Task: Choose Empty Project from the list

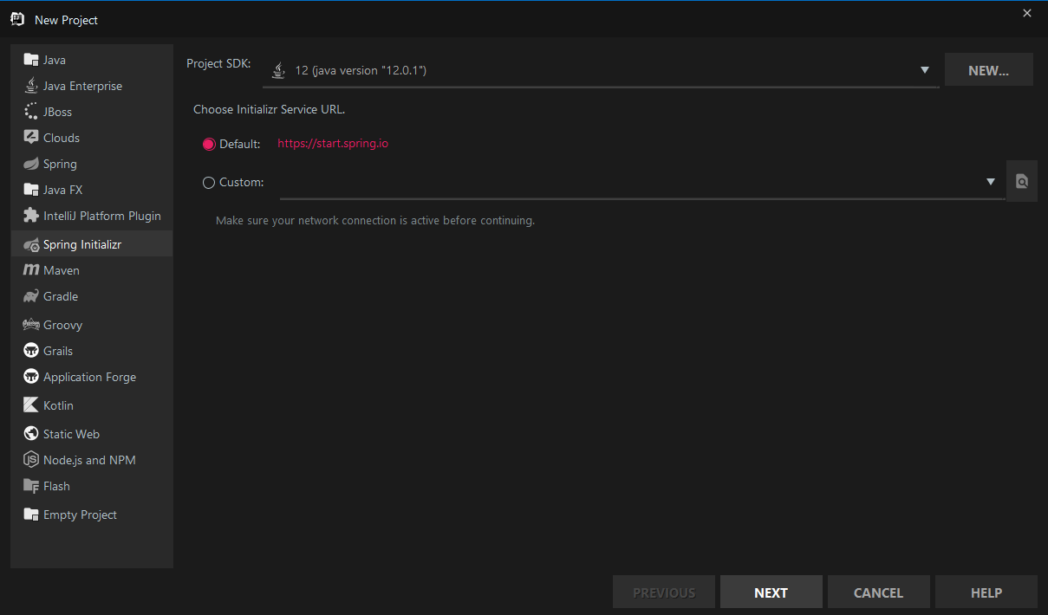Action: tap(80, 515)
